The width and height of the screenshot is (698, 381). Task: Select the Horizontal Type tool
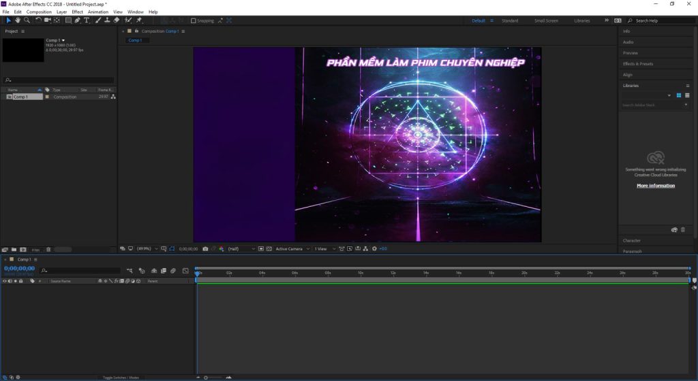click(87, 20)
